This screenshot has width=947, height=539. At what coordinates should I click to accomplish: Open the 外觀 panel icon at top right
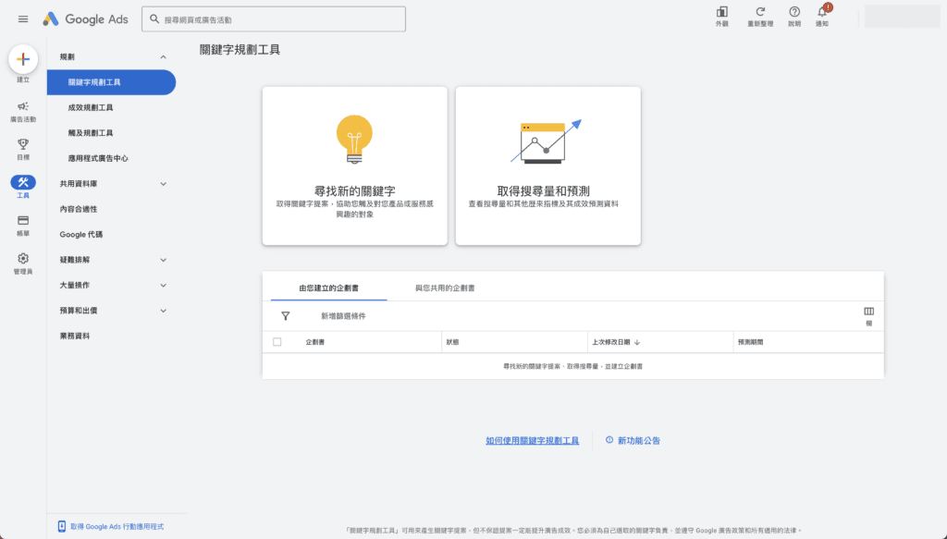(720, 15)
